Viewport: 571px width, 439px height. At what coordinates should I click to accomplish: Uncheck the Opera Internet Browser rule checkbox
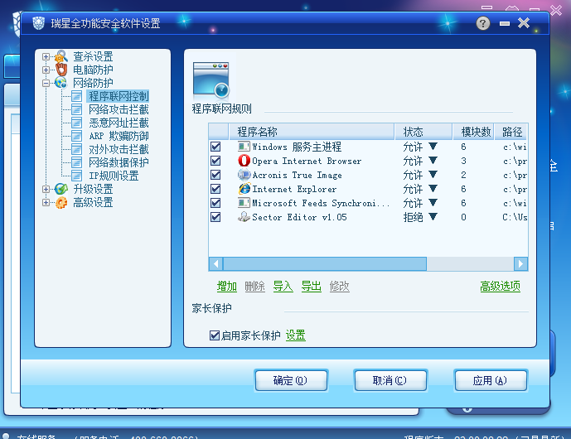215,161
